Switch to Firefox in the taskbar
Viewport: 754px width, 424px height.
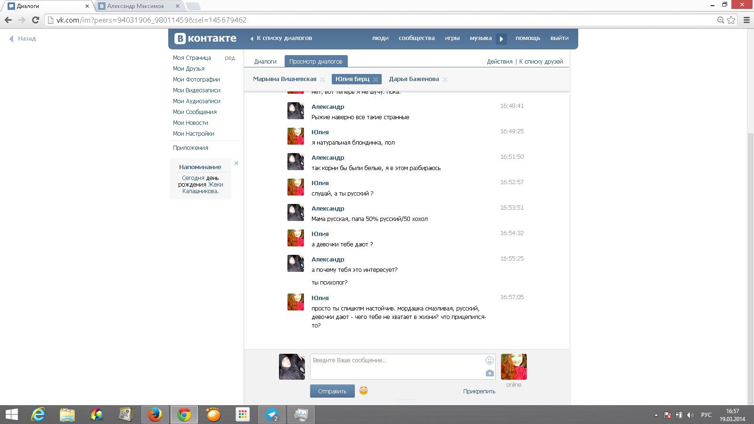point(155,415)
